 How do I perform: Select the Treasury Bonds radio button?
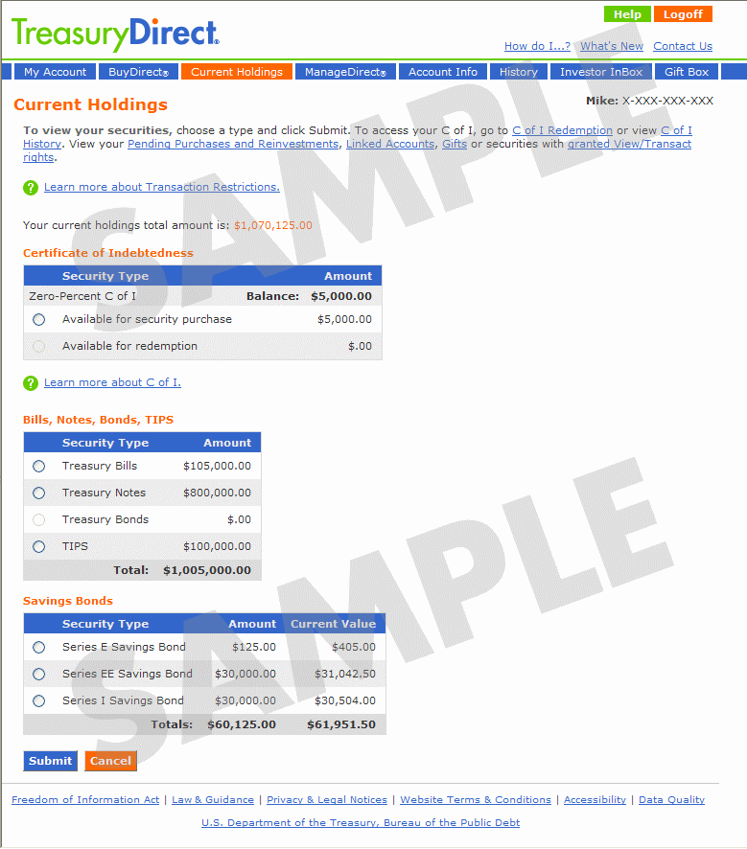tap(39, 519)
